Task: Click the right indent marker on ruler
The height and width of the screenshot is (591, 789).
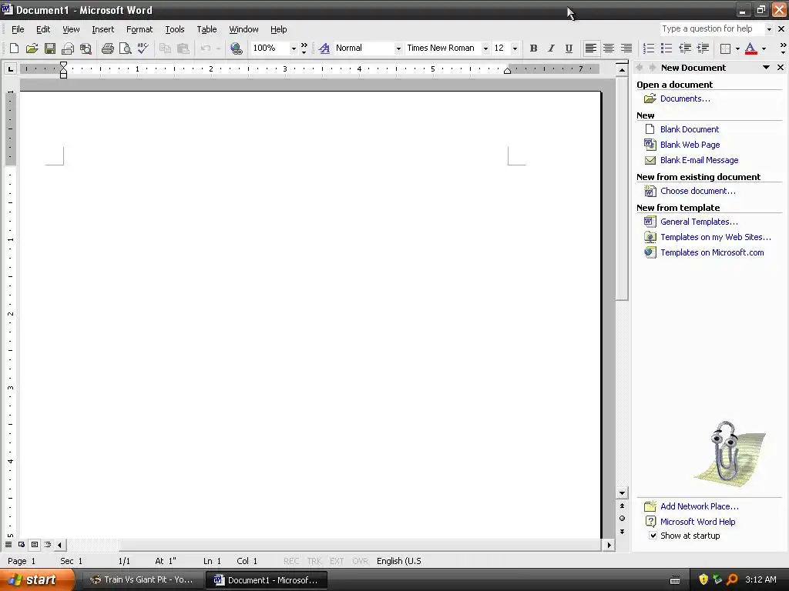Action: click(507, 71)
